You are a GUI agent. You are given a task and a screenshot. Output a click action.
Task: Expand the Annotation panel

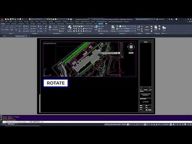[x=57, y=34]
